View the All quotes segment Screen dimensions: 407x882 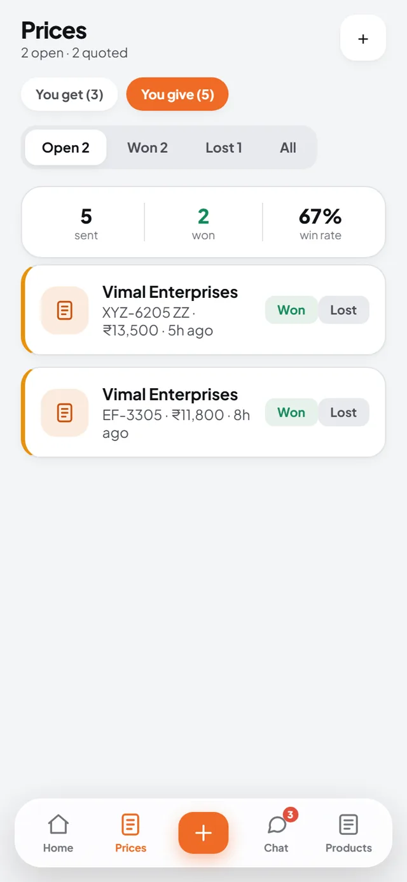click(288, 148)
